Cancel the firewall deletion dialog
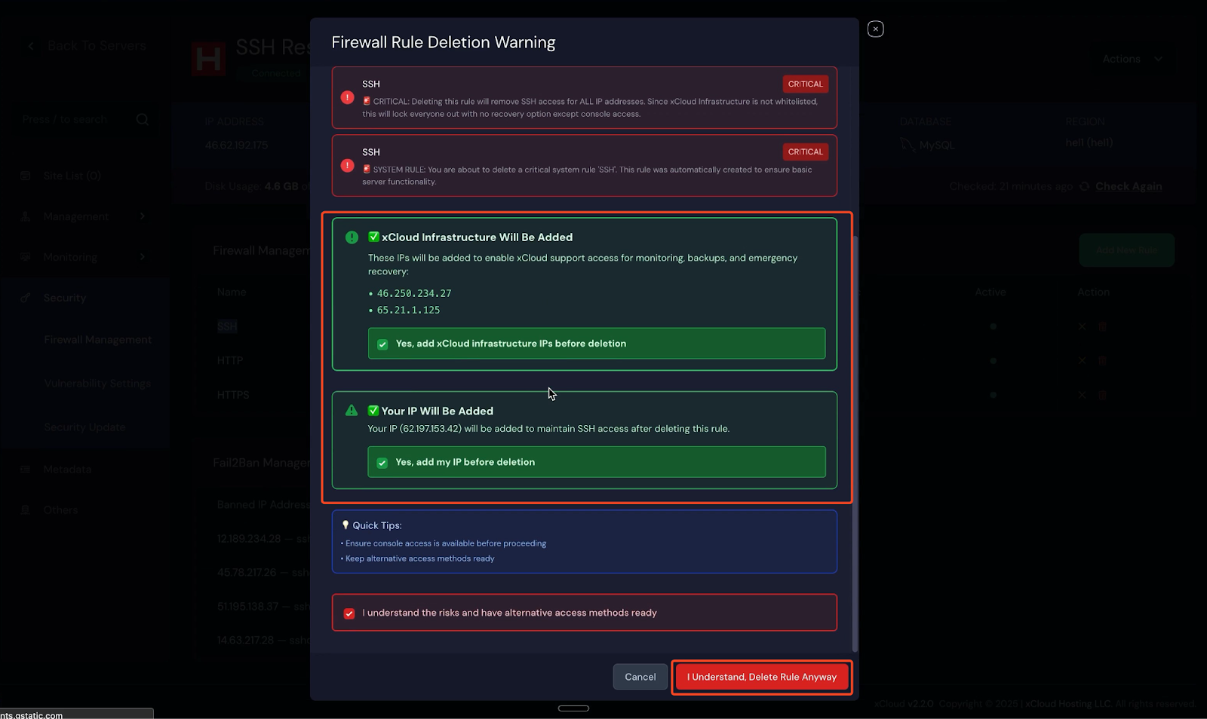 [639, 677]
